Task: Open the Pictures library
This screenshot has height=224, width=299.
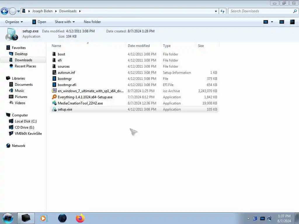Action: [x=21, y=97]
